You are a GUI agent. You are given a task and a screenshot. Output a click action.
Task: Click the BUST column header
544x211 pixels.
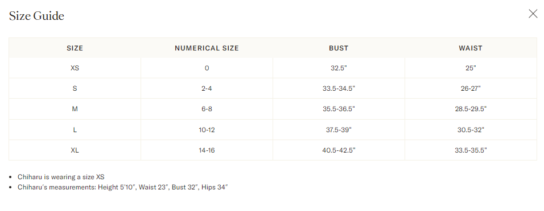point(339,48)
